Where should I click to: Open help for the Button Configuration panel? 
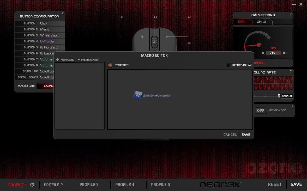pos(63,13)
